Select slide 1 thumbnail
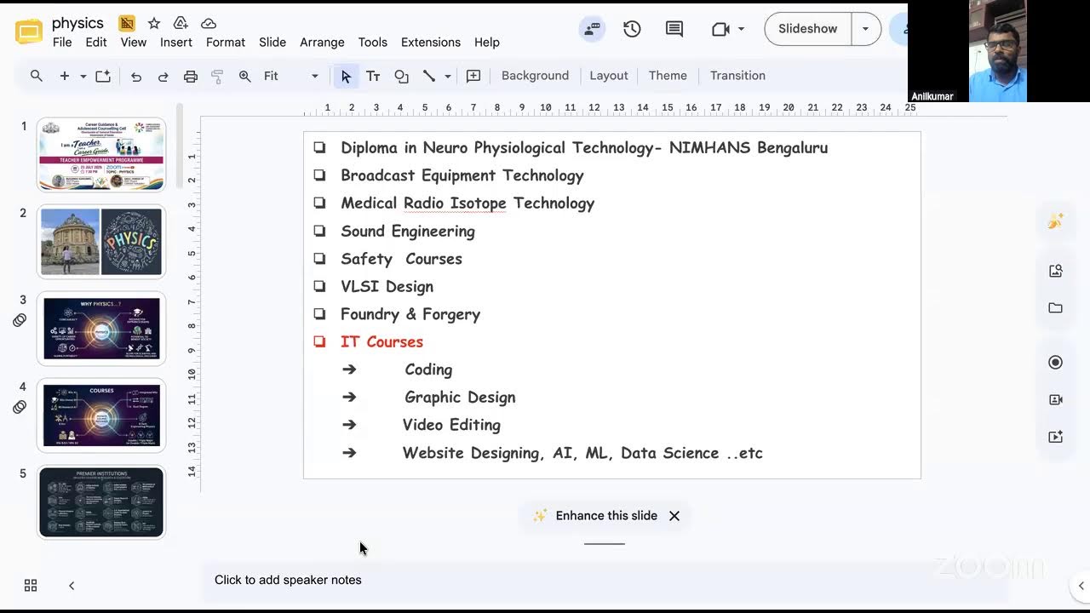The image size is (1090, 613). click(x=101, y=154)
